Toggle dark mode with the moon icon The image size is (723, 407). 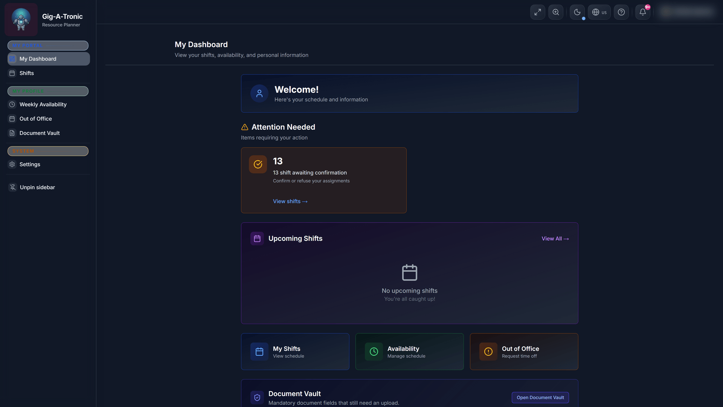[x=577, y=12]
